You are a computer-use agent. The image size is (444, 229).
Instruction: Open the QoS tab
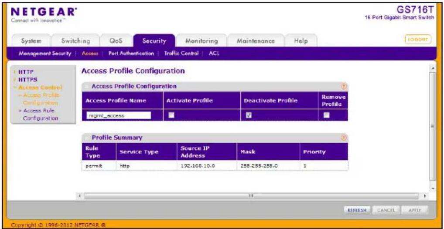click(116, 41)
